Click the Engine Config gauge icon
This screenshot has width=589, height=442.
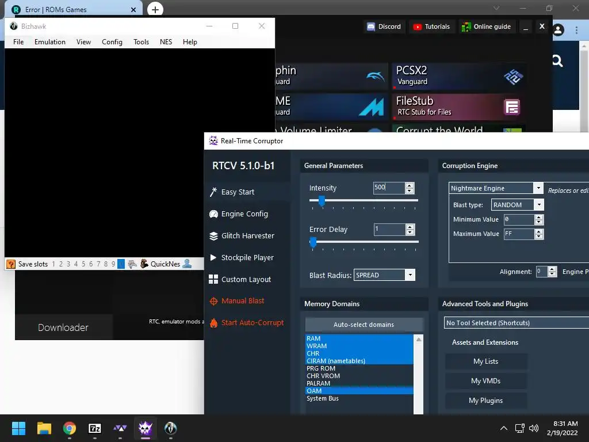(213, 214)
